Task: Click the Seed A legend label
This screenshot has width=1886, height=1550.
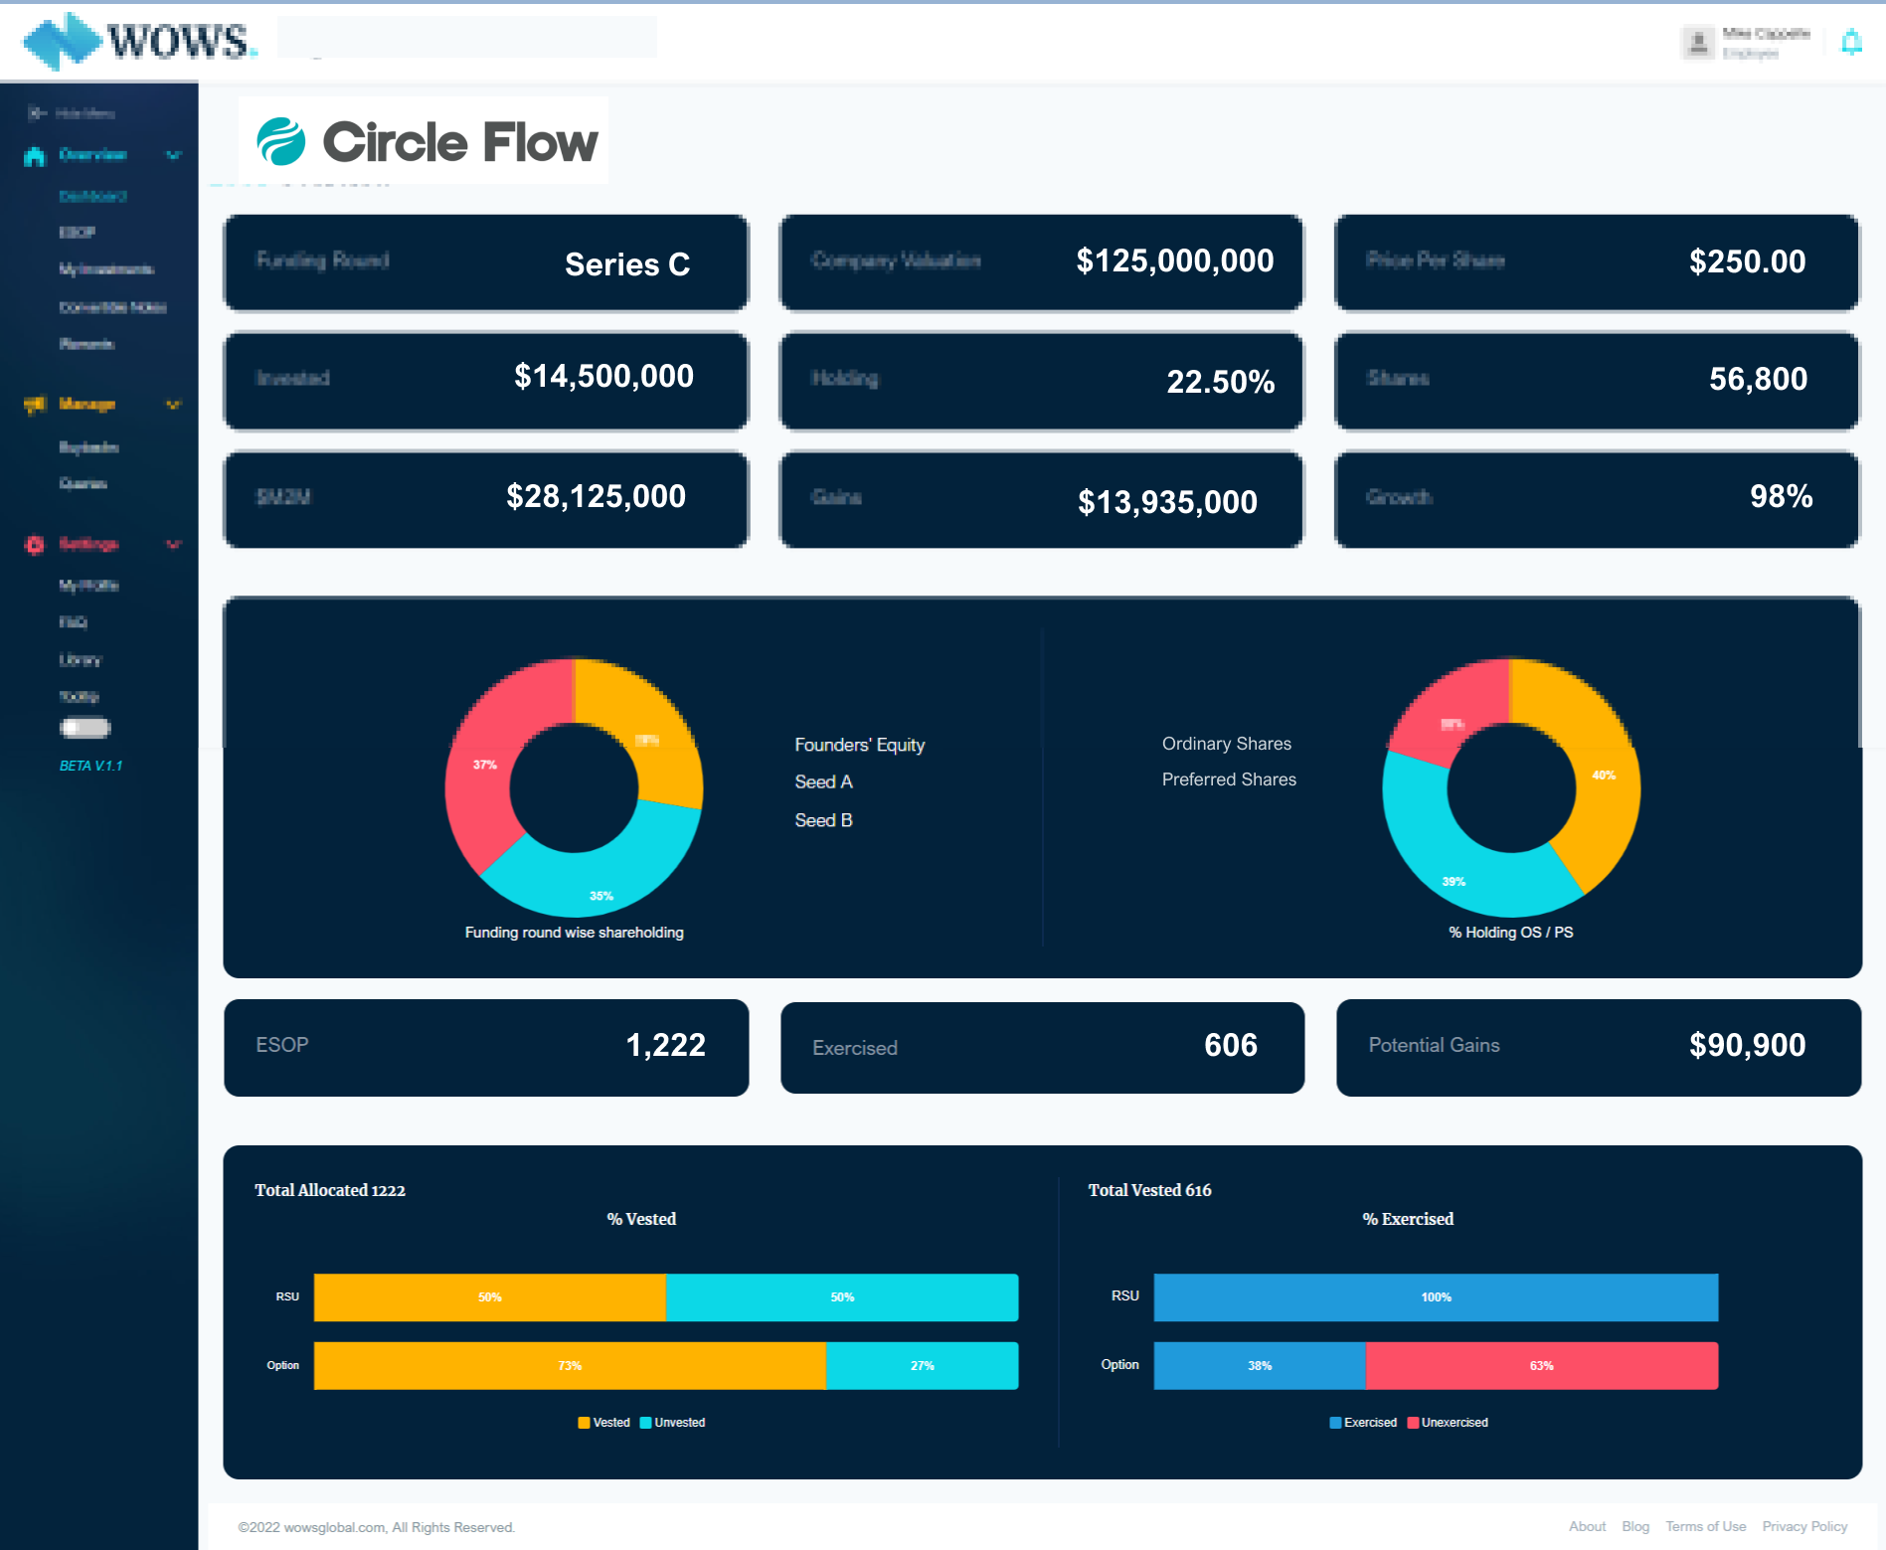Action: (x=824, y=781)
